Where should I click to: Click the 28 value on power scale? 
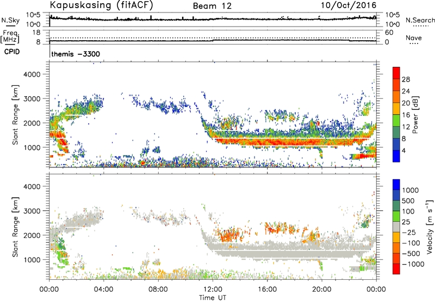point(406,79)
